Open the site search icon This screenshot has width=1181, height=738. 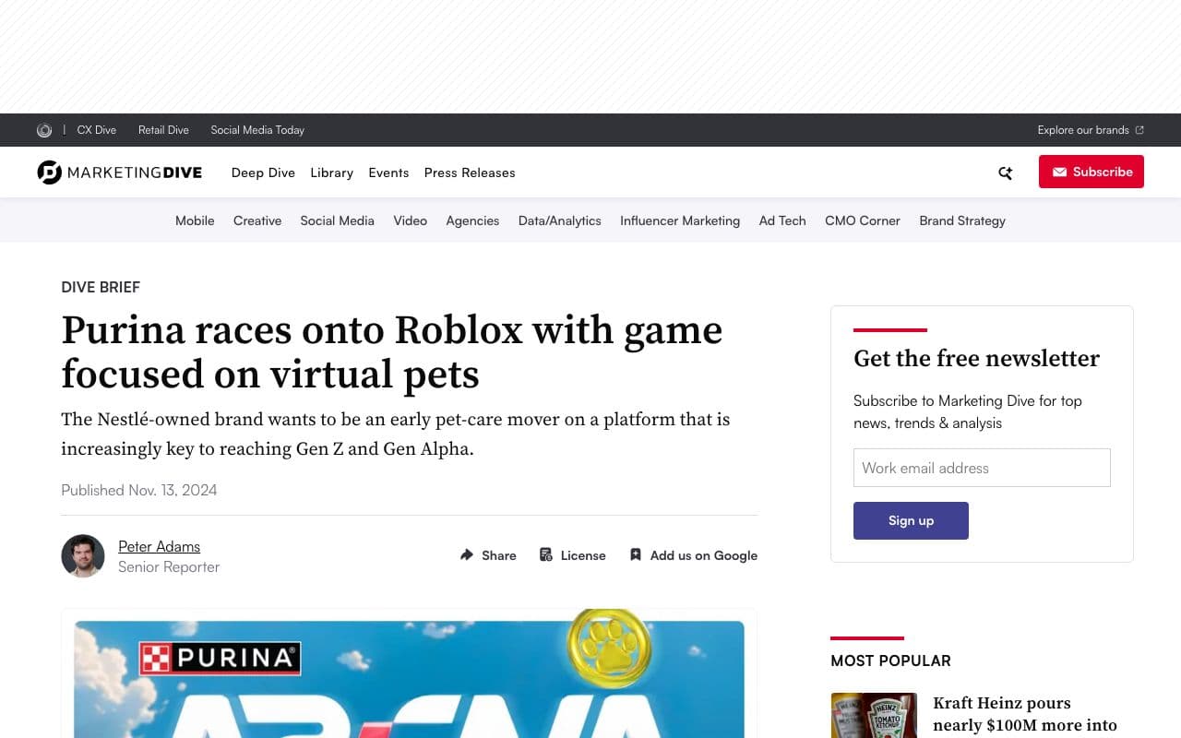(1006, 173)
